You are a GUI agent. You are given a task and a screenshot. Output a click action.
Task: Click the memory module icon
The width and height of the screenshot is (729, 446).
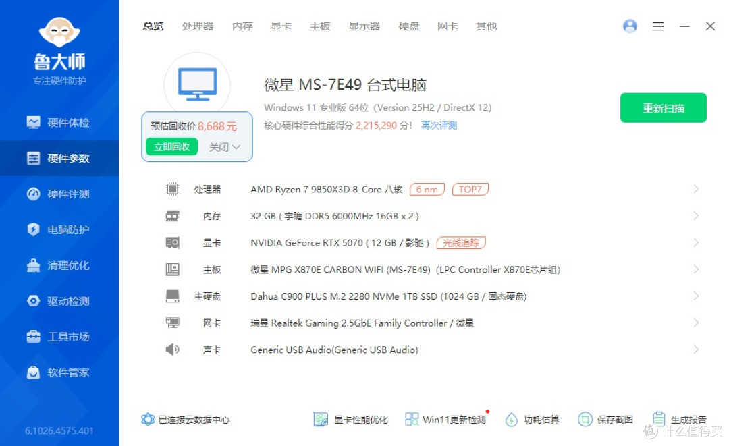[173, 216]
